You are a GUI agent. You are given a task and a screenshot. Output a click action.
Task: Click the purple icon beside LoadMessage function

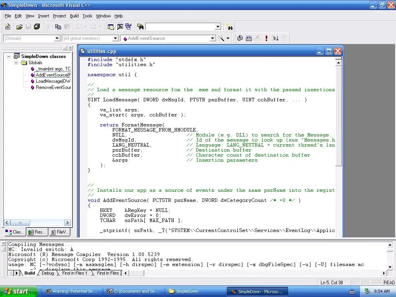[32, 81]
